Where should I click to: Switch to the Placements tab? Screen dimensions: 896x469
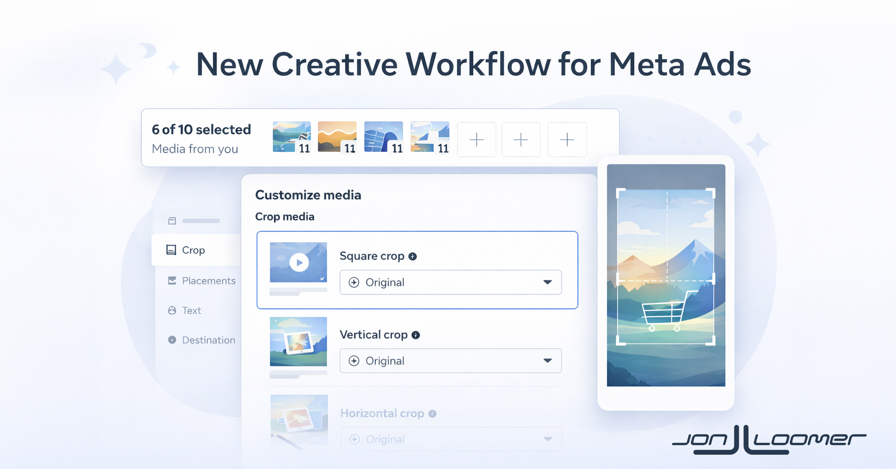click(x=208, y=281)
